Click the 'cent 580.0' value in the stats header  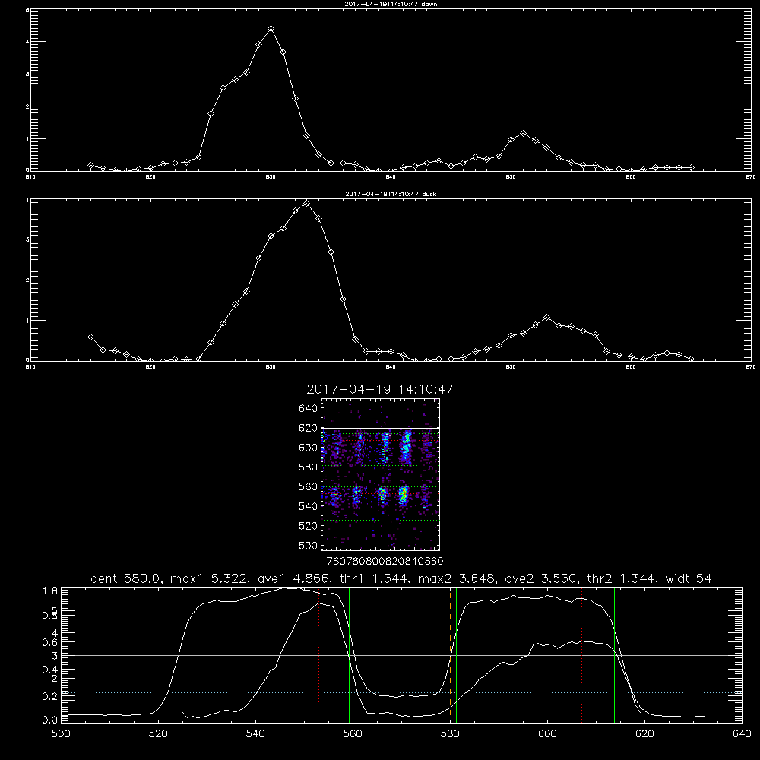click(126, 578)
